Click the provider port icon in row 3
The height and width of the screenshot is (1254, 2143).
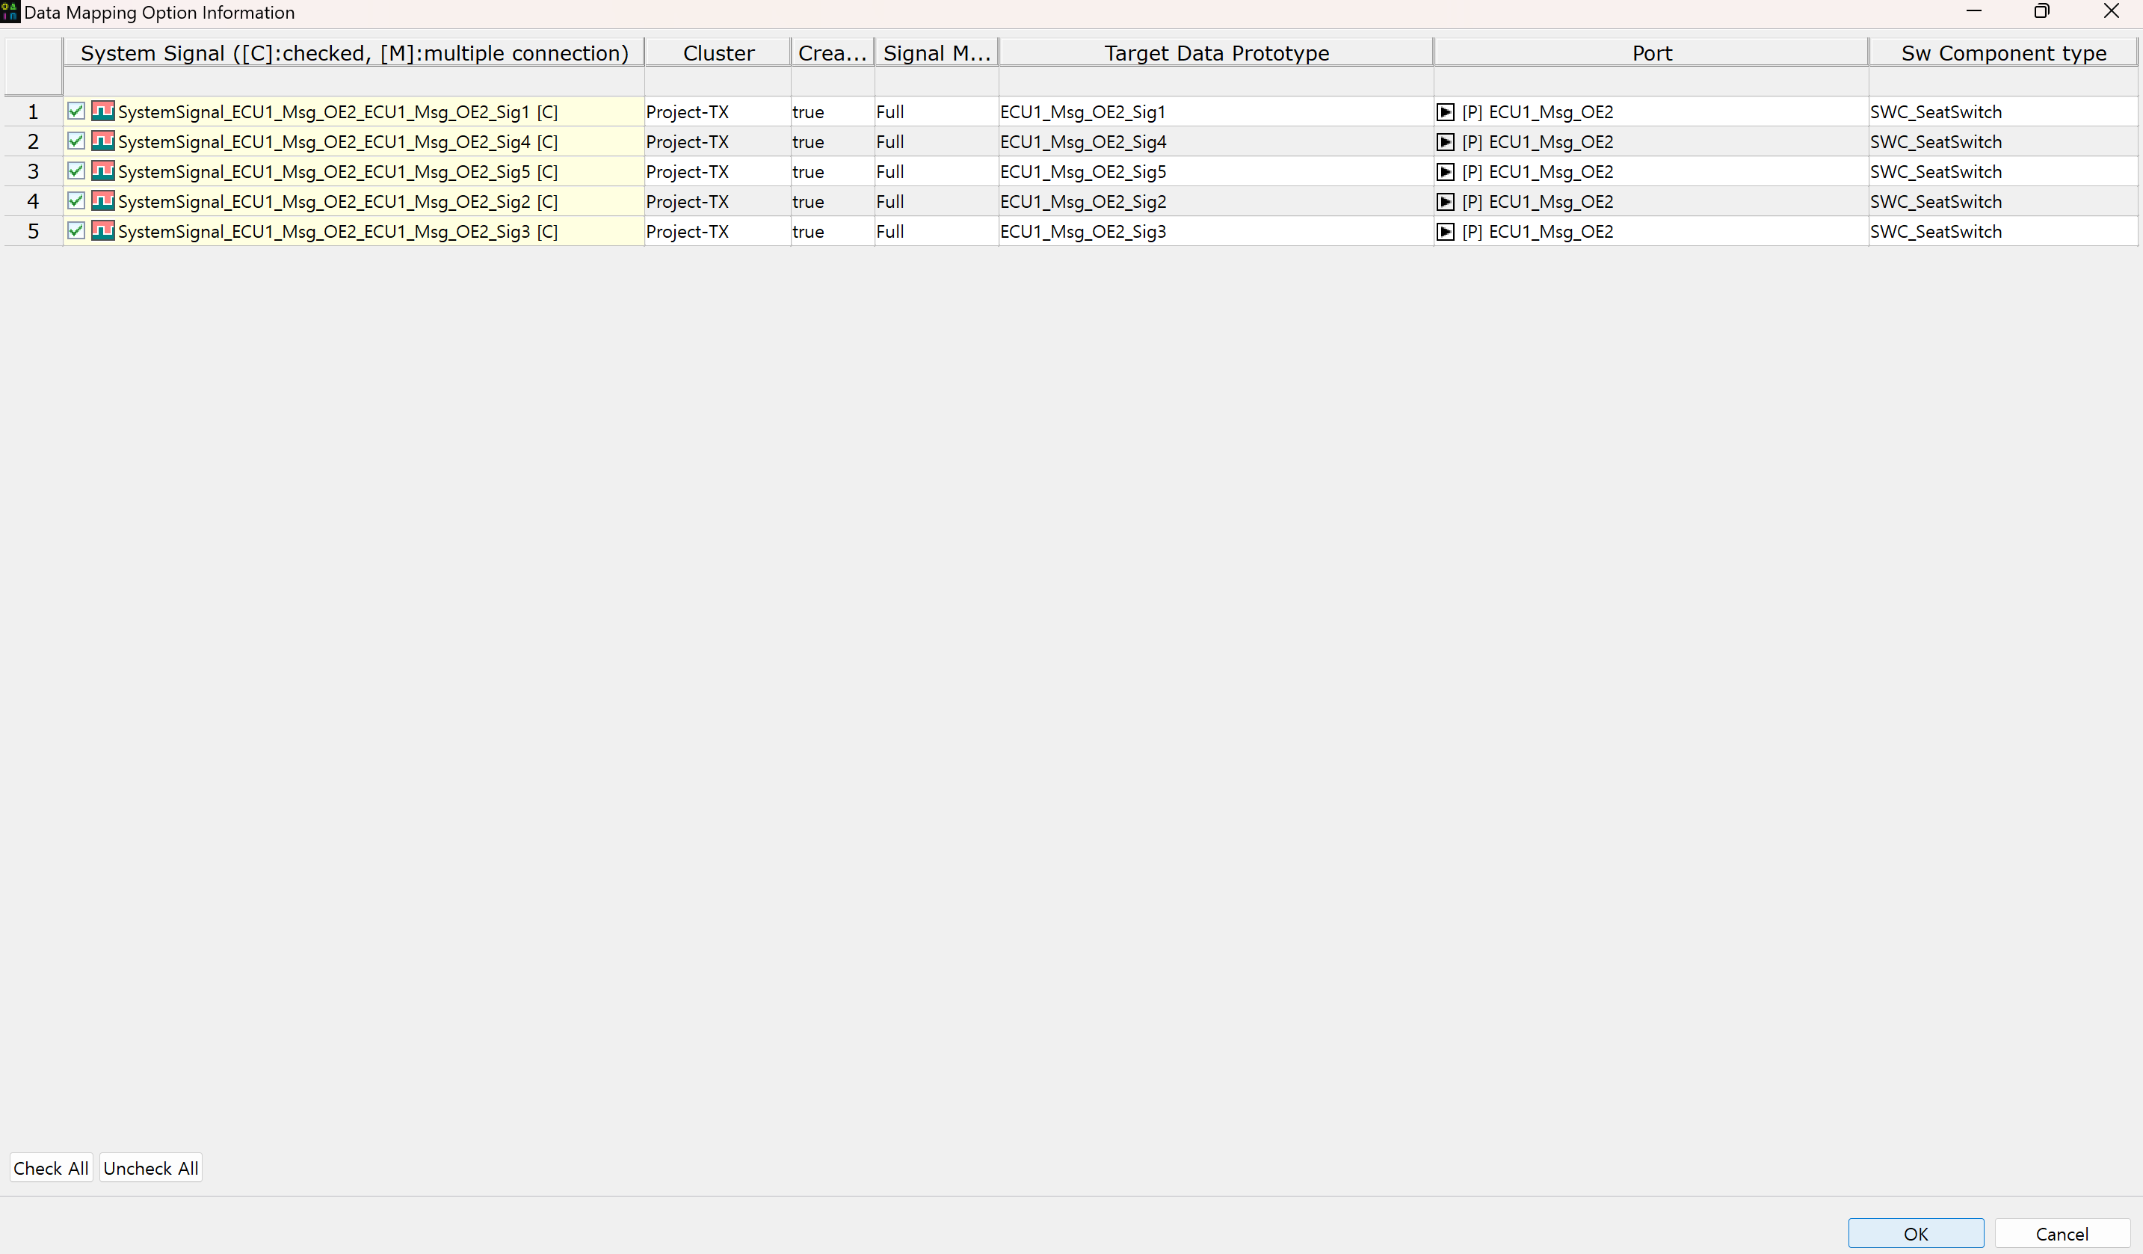[x=1446, y=171]
